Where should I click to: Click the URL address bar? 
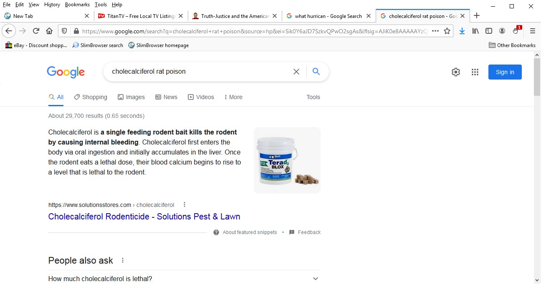(x=255, y=31)
